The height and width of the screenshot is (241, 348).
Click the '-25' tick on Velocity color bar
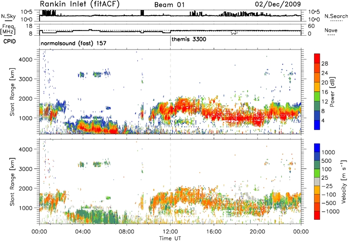pos(327,186)
